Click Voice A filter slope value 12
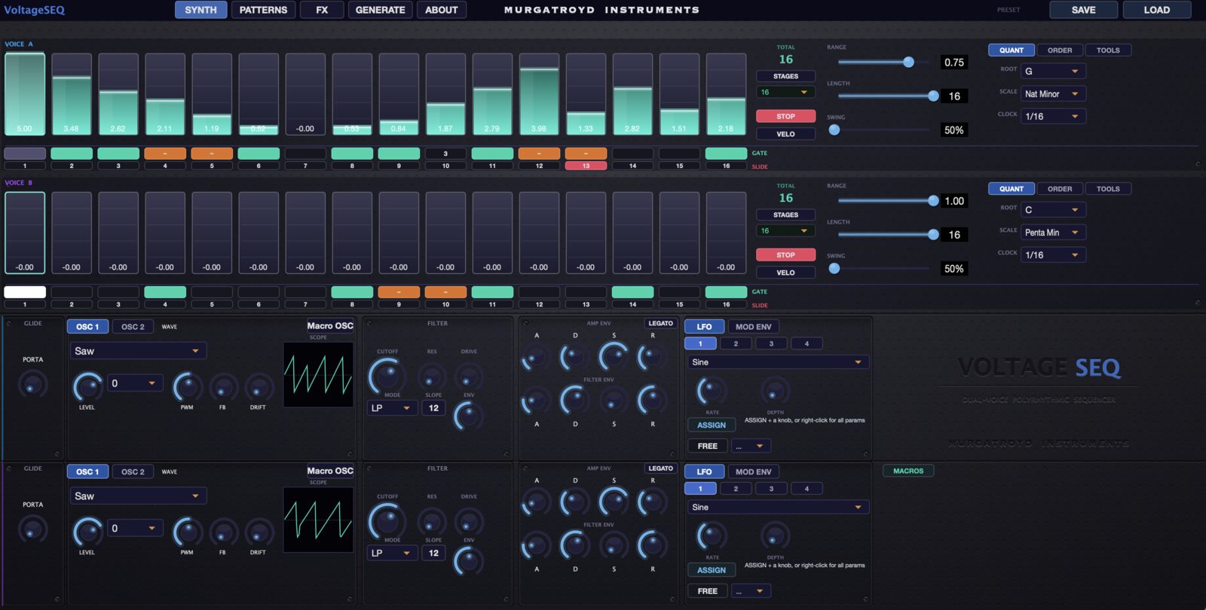1206x610 pixels. coord(433,407)
